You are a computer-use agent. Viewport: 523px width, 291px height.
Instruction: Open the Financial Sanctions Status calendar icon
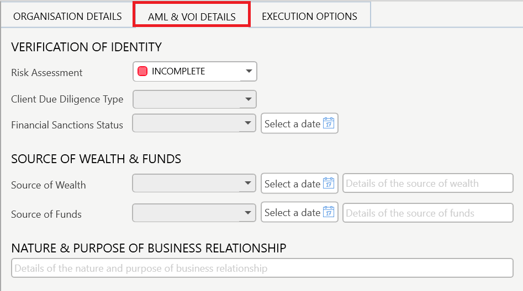[329, 123]
